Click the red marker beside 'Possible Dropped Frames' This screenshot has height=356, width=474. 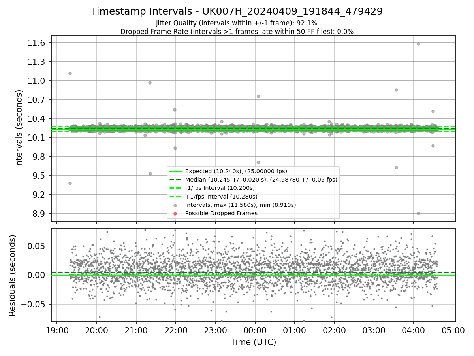[x=175, y=214]
